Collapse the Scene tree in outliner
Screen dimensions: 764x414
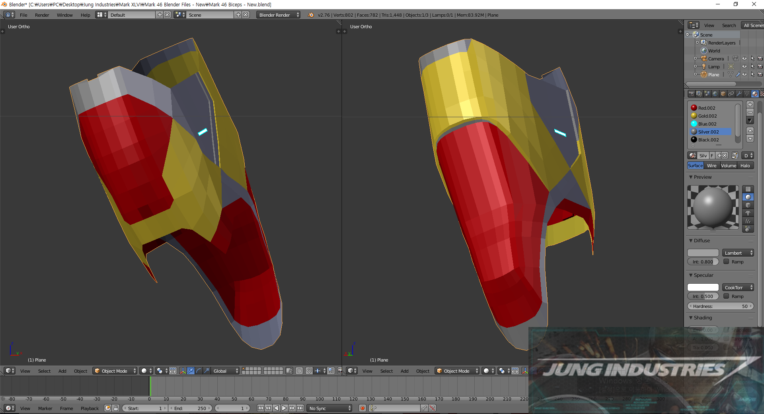[687, 35]
